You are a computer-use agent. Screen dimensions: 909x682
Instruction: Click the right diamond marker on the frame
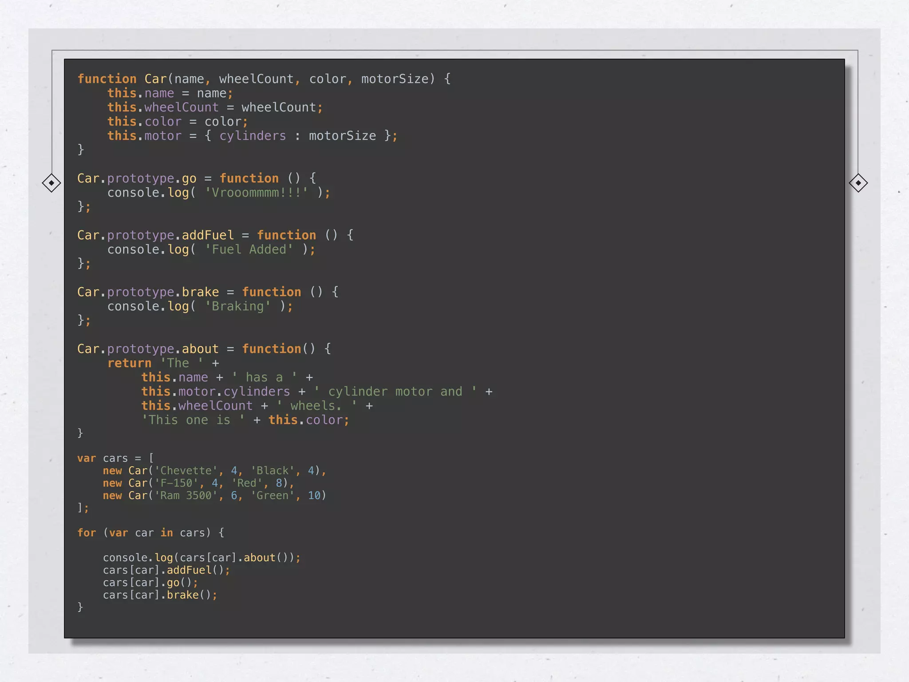858,183
